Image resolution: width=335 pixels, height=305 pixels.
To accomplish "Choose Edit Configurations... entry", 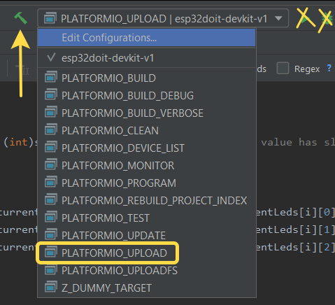I will (146, 38).
